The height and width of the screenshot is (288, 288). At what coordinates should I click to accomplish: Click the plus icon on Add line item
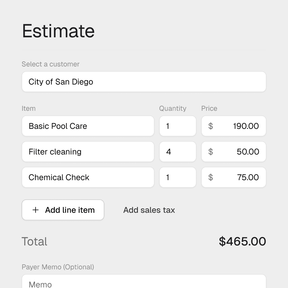(35, 210)
